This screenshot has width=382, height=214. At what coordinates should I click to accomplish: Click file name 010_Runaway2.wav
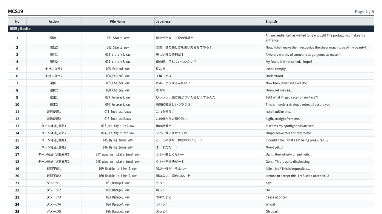tap(118, 105)
